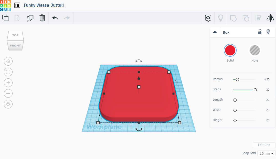Switch to orthographic view cube icon
This screenshot has width=276, height=159.
pyautogui.click(x=8, y=104)
